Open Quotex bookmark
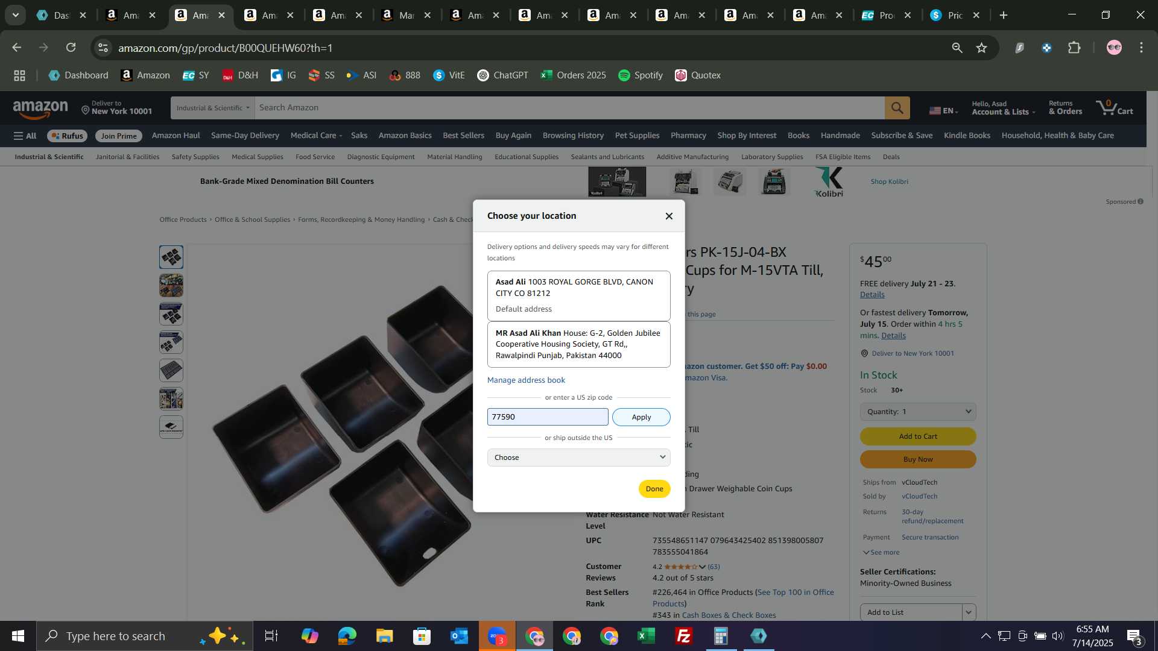The width and height of the screenshot is (1158, 651). 698,75
